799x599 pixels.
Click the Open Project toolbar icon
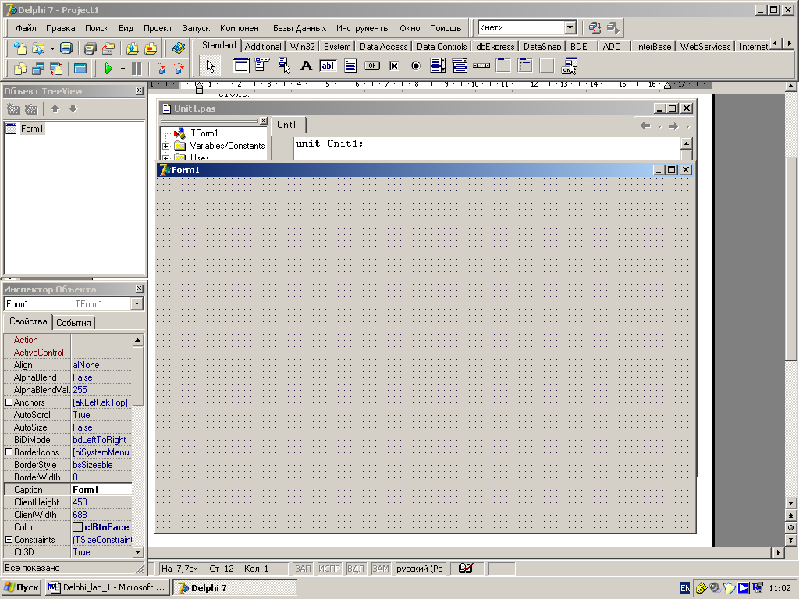(x=108, y=48)
